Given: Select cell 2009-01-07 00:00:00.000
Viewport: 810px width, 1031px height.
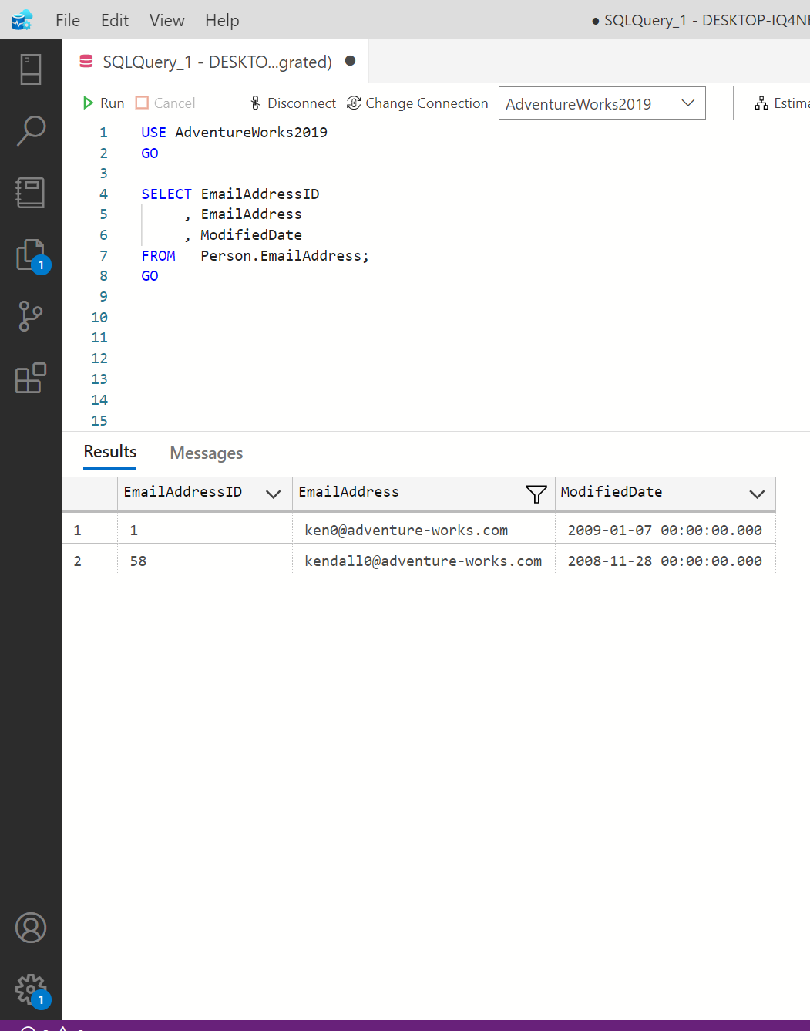Looking at the screenshot, I should [665, 531].
